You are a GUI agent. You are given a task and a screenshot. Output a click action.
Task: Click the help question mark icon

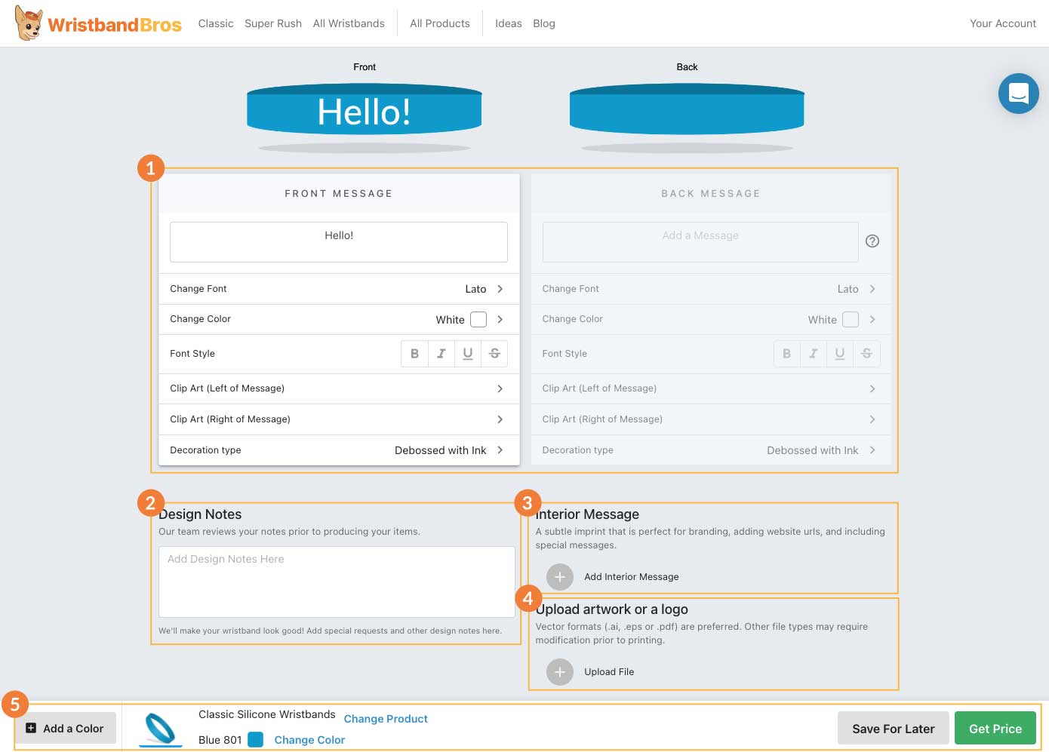872,241
